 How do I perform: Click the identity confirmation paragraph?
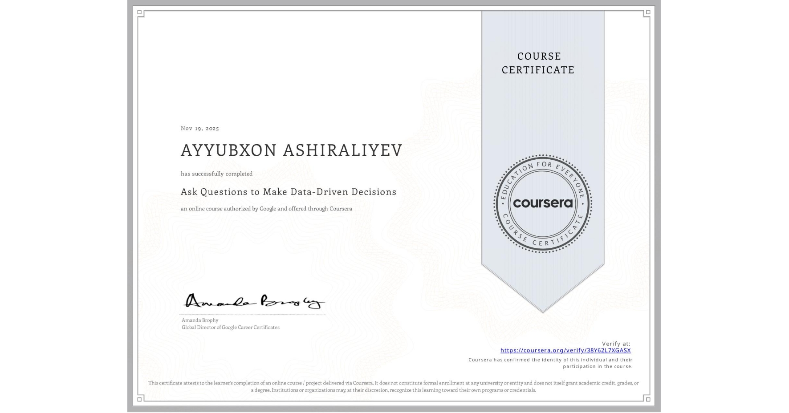pos(550,362)
